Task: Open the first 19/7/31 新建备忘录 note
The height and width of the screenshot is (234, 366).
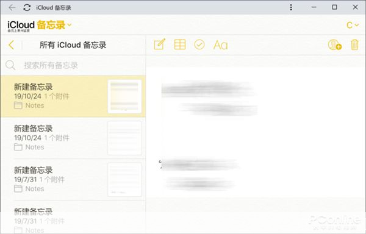Action: 73,180
